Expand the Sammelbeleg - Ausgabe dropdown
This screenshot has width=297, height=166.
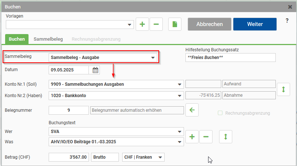153,58
